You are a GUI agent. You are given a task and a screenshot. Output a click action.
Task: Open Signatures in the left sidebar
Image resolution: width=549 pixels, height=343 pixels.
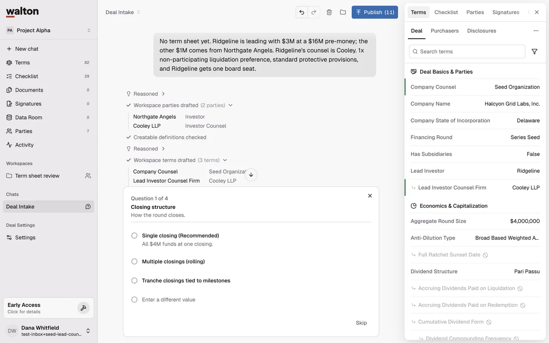48,104
